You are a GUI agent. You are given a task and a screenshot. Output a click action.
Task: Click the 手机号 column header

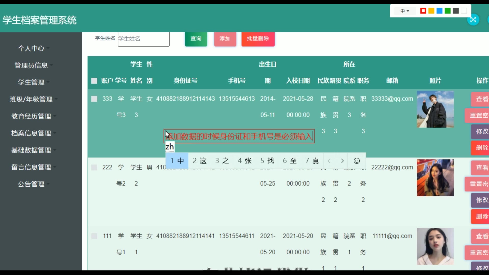point(237,81)
